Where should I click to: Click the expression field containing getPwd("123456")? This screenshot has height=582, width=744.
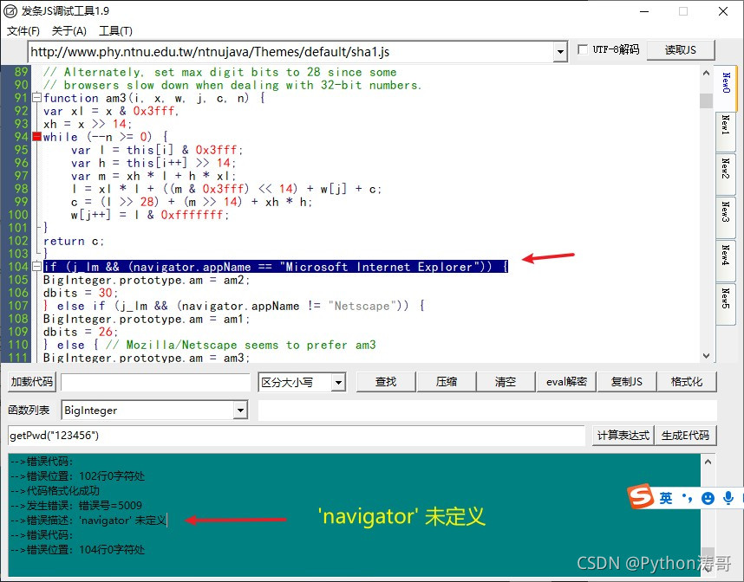tap(296, 435)
